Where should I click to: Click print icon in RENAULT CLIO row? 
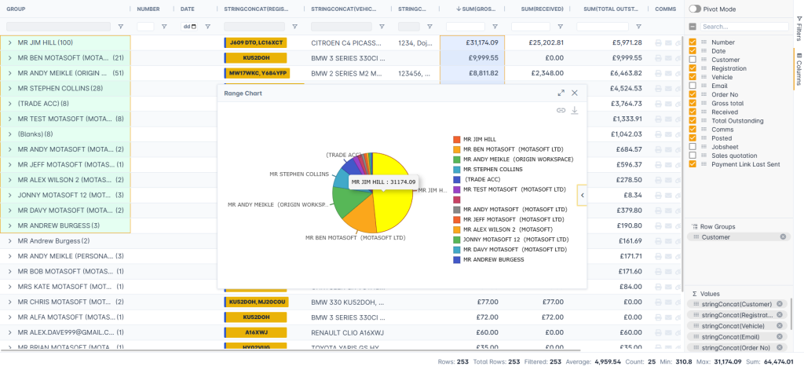coord(659,332)
